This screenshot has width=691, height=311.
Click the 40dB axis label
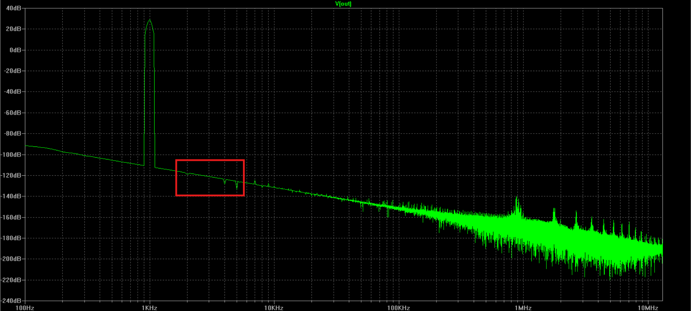pos(14,8)
